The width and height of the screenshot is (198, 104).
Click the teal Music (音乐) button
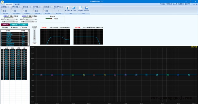[24, 25]
